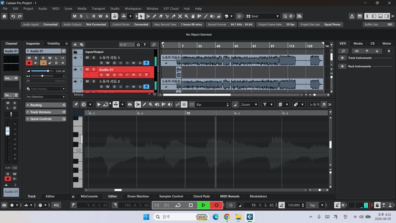Click Cubase icon in Windows taskbar
Image resolution: width=396 pixels, height=223 pixels.
point(250,217)
